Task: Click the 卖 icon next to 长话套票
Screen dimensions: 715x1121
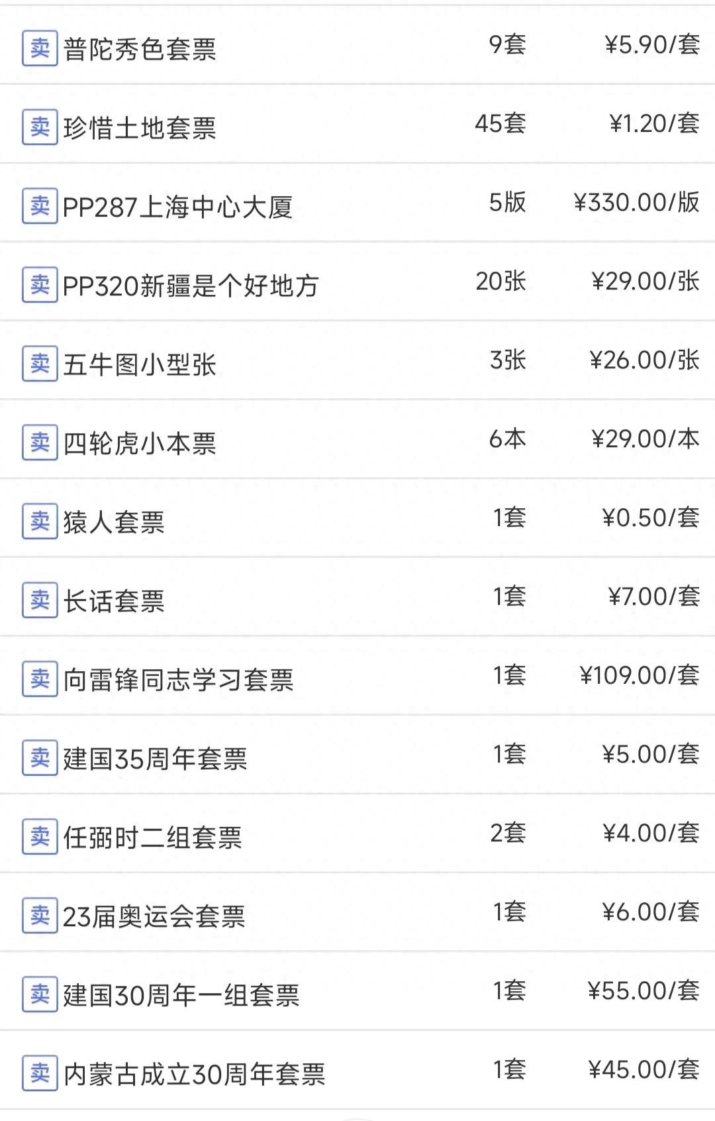Action: pos(40,600)
